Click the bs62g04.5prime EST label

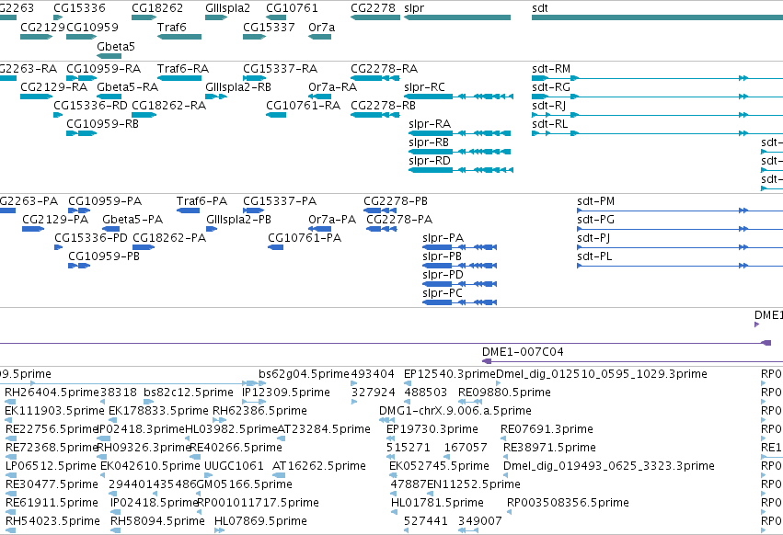(305, 374)
